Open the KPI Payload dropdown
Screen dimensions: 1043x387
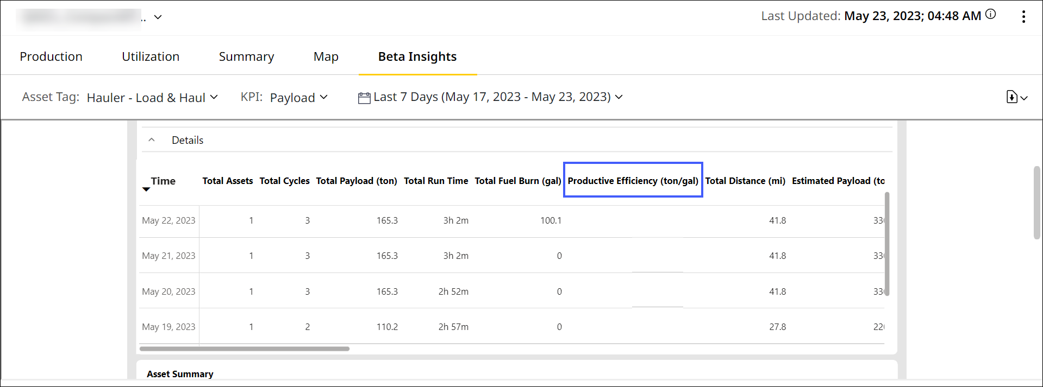point(298,98)
